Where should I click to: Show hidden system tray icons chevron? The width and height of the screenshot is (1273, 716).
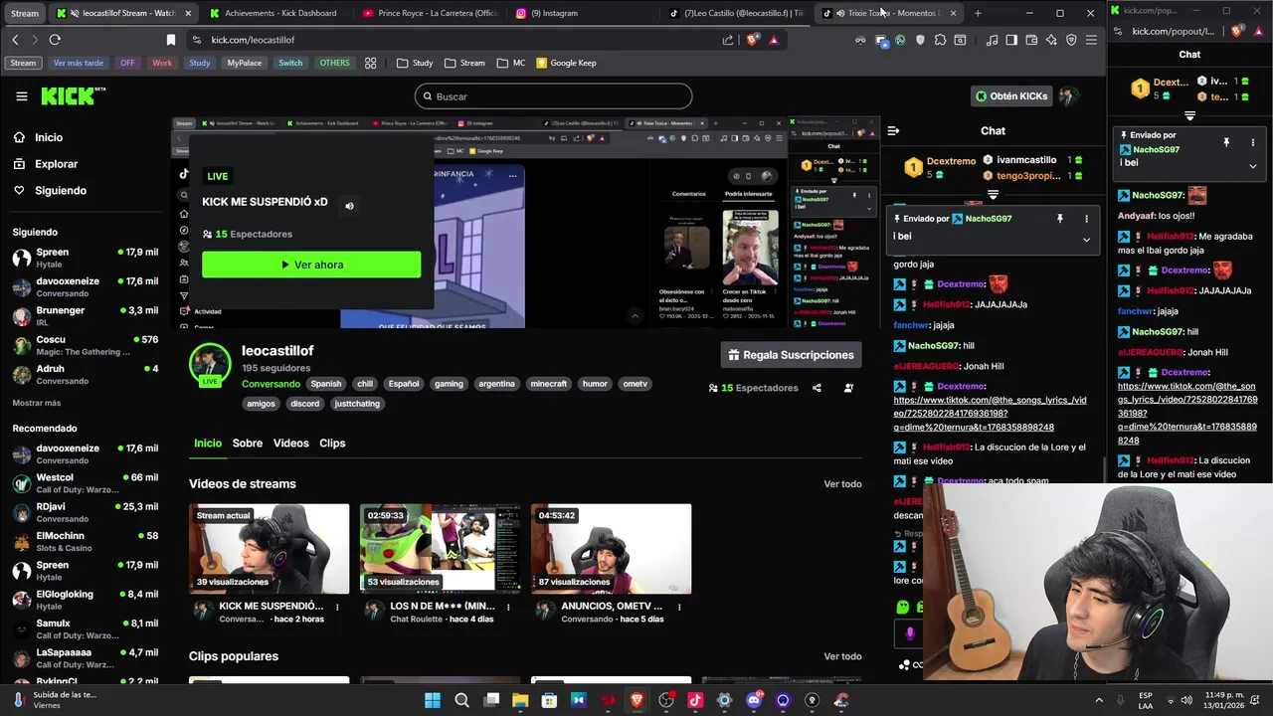[x=1099, y=700]
